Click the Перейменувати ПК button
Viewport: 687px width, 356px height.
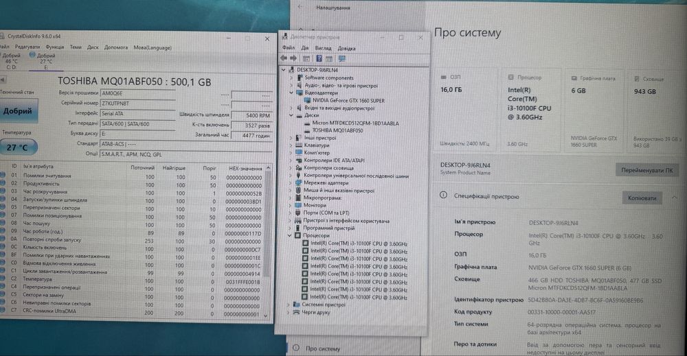[646, 170]
